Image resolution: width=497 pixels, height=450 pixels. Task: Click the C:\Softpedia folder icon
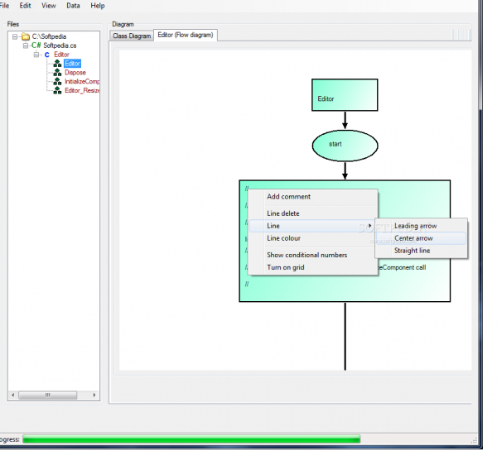(x=26, y=36)
